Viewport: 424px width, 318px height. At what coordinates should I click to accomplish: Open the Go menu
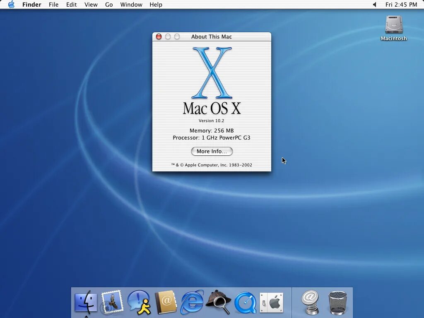[109, 5]
